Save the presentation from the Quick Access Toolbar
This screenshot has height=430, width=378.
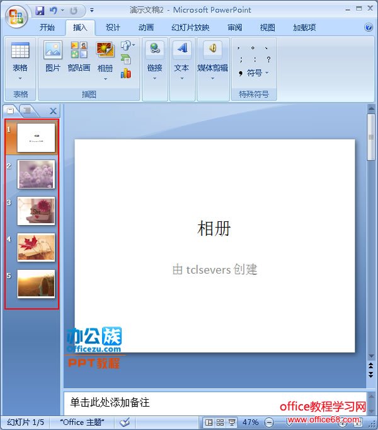click(40, 11)
